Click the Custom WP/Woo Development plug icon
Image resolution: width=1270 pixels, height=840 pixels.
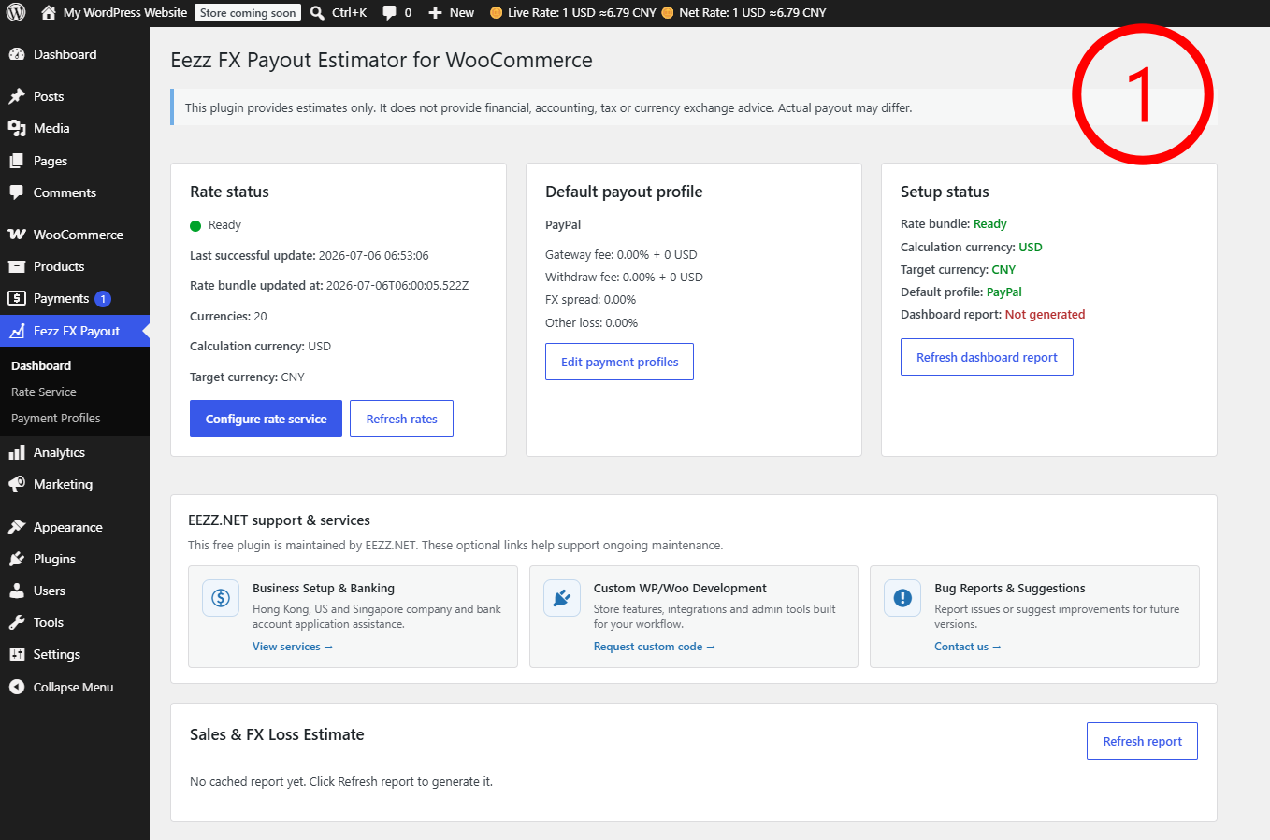(x=562, y=598)
